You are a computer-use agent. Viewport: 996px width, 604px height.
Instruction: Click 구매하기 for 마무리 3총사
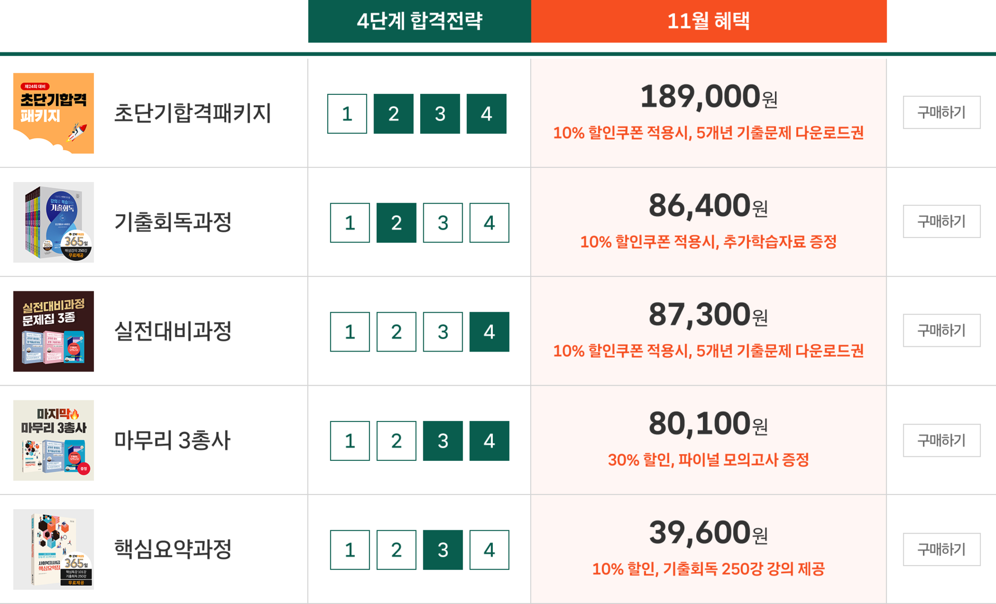click(942, 440)
